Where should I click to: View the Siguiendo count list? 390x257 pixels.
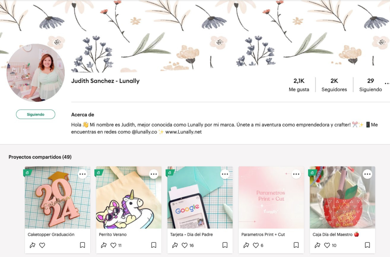point(370,85)
